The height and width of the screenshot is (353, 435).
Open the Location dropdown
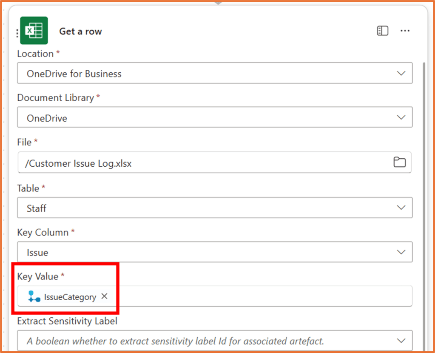401,73
